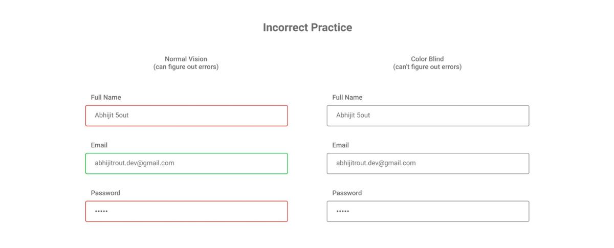Click the masked password dots in the red-bordered field
Image resolution: width=614 pixels, height=248 pixels.
[101, 211]
